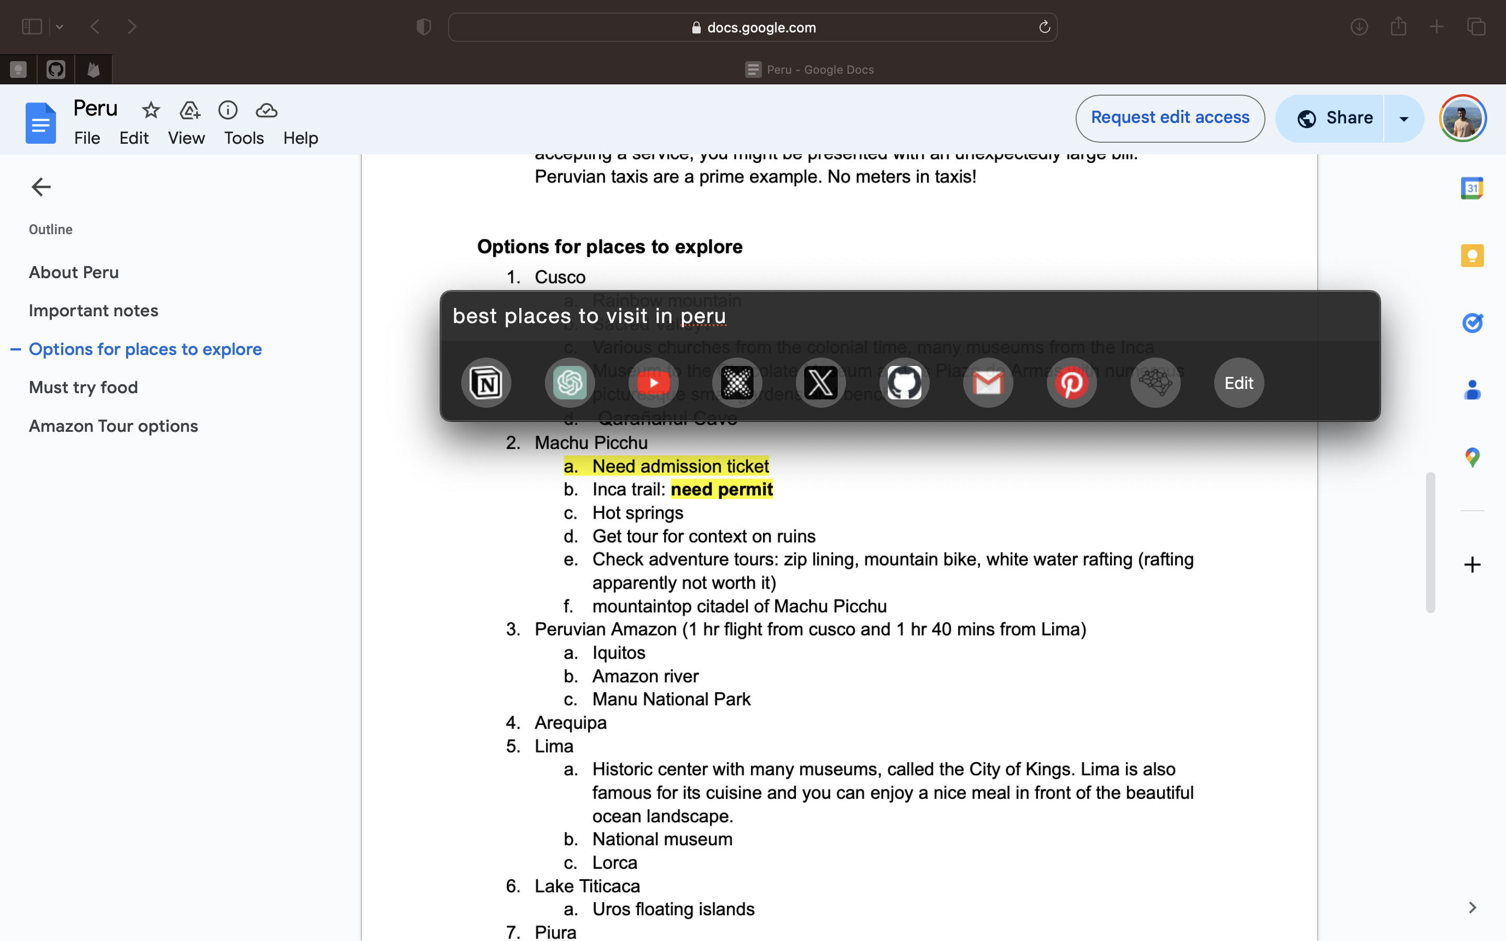This screenshot has height=941, width=1506.
Task: Click the Request edit access button
Action: 1169,118
